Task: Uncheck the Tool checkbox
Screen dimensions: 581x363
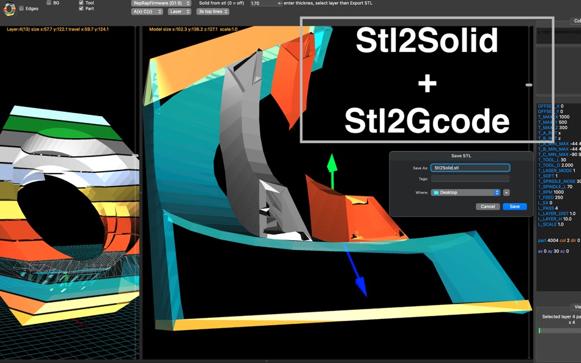Action: coord(81,2)
